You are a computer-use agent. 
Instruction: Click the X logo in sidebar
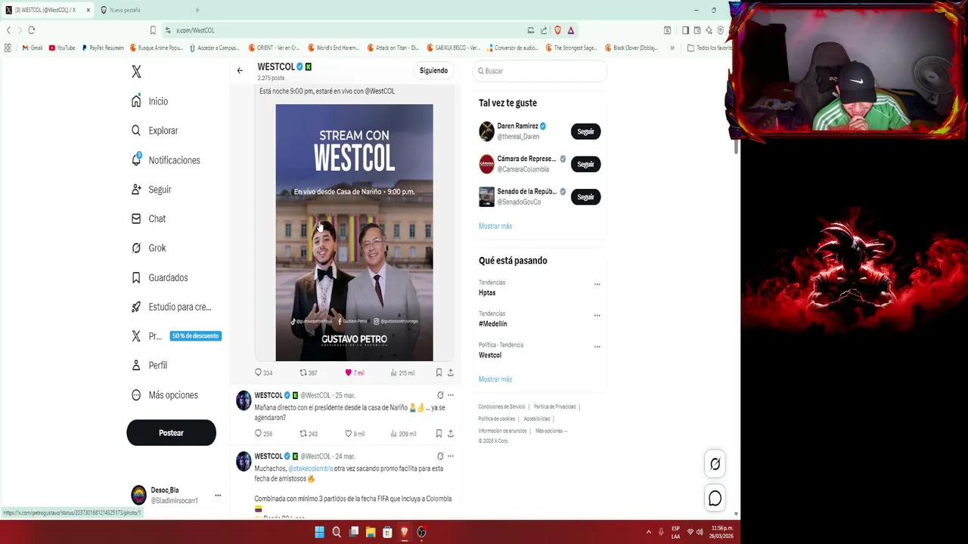[136, 72]
